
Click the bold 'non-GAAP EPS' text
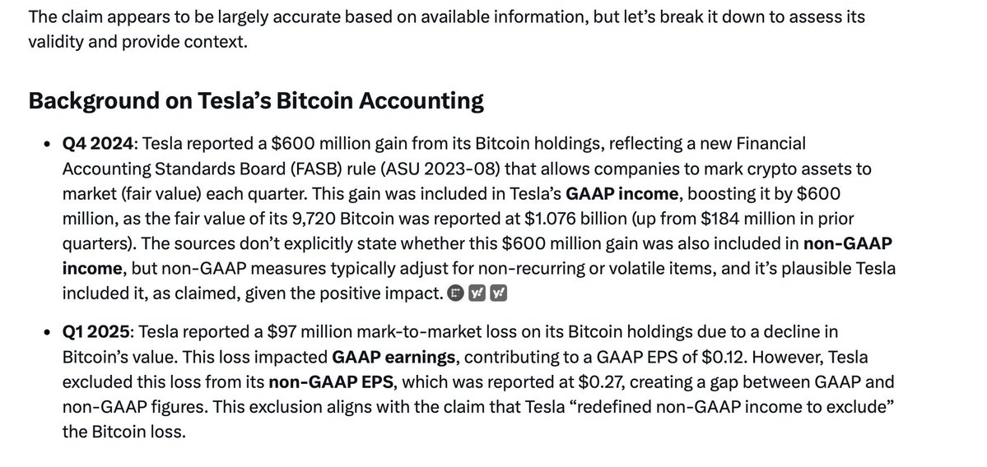click(333, 381)
